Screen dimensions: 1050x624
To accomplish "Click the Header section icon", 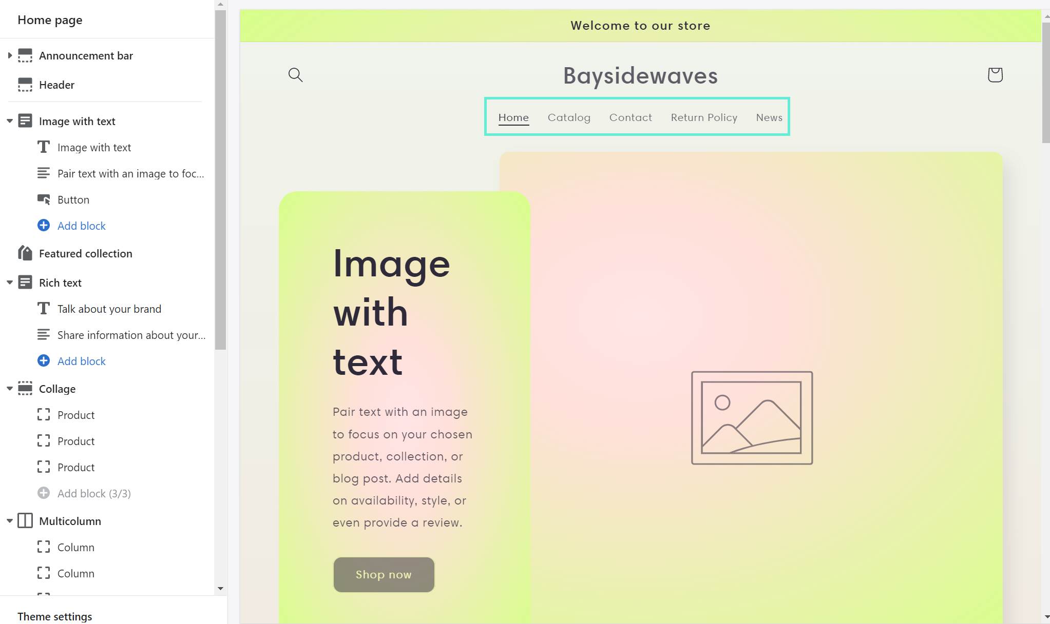I will (x=25, y=85).
